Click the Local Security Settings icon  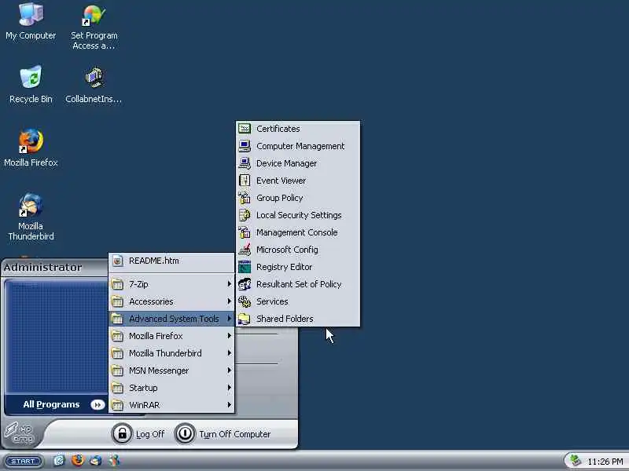pos(245,214)
